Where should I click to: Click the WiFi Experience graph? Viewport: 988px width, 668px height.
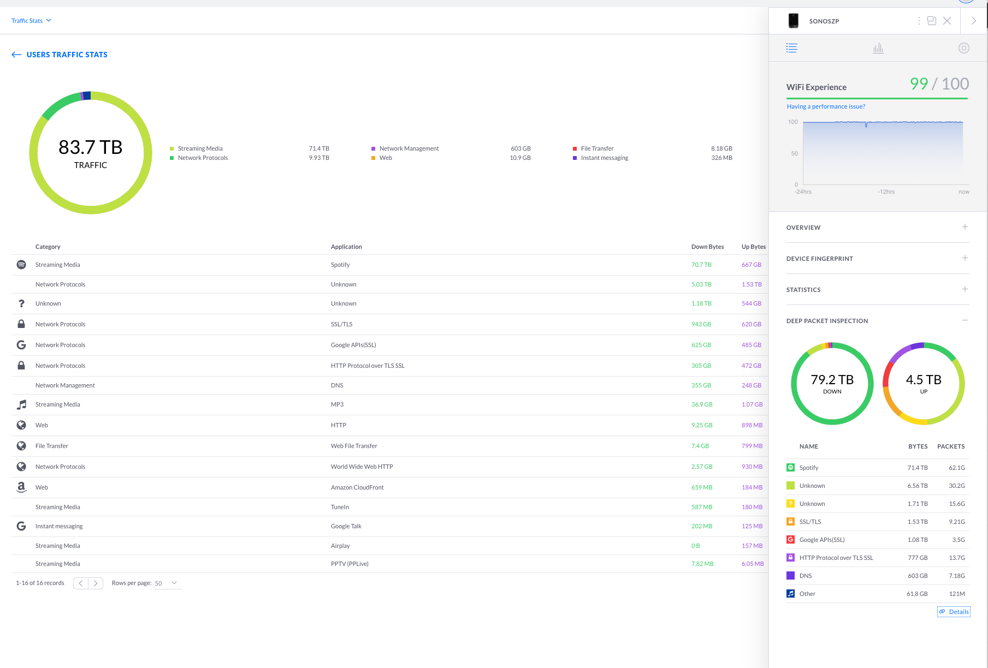point(883,153)
